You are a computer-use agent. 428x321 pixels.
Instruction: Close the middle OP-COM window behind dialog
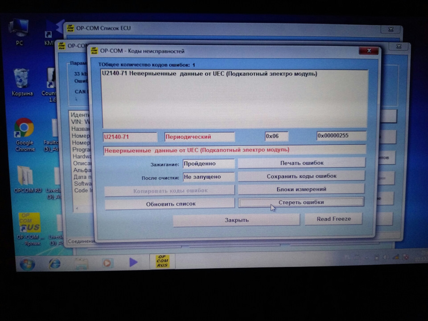pyautogui.click(x=399, y=46)
